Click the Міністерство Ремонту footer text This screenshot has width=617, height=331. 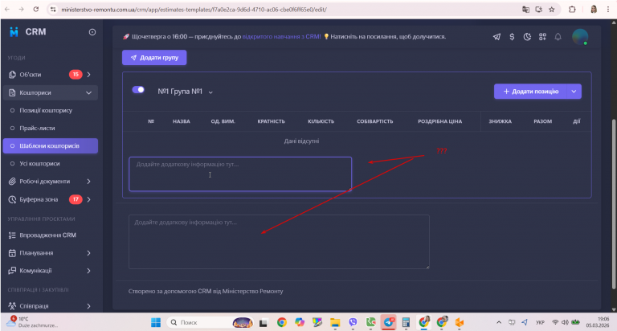252,292
